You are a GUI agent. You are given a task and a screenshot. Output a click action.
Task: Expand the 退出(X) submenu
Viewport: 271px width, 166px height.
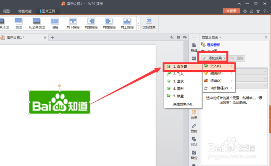(219, 81)
